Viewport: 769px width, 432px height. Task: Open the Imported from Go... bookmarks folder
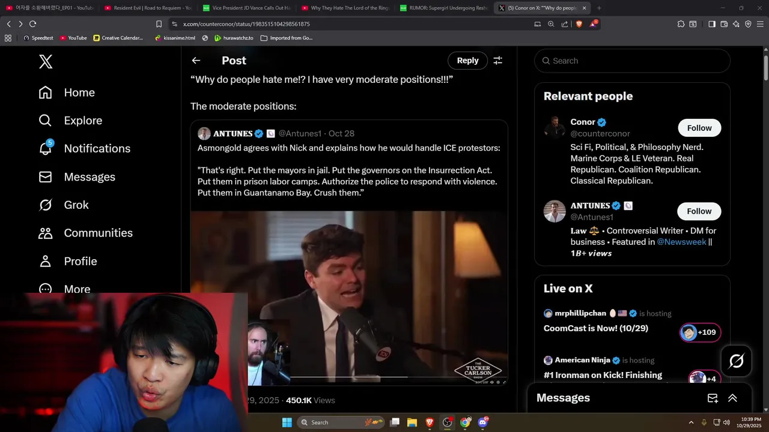click(x=287, y=38)
